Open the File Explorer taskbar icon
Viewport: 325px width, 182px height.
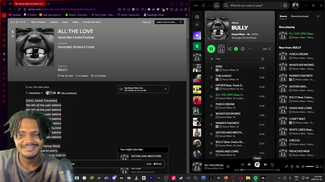pyautogui.click(x=248, y=178)
